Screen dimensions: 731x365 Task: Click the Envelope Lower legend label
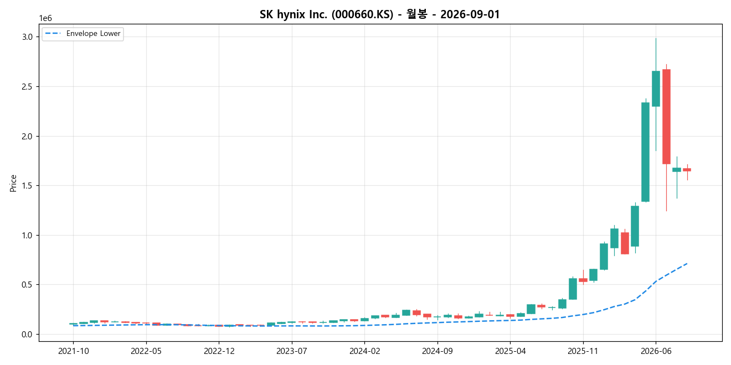(93, 34)
